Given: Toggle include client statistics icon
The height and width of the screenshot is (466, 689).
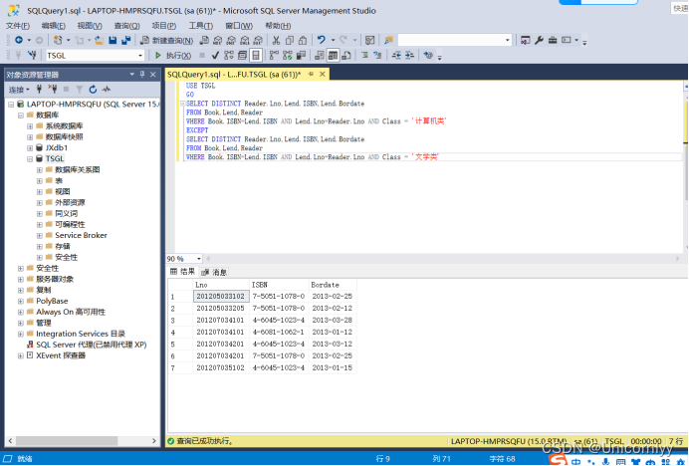Looking at the screenshot, I should (301, 56).
